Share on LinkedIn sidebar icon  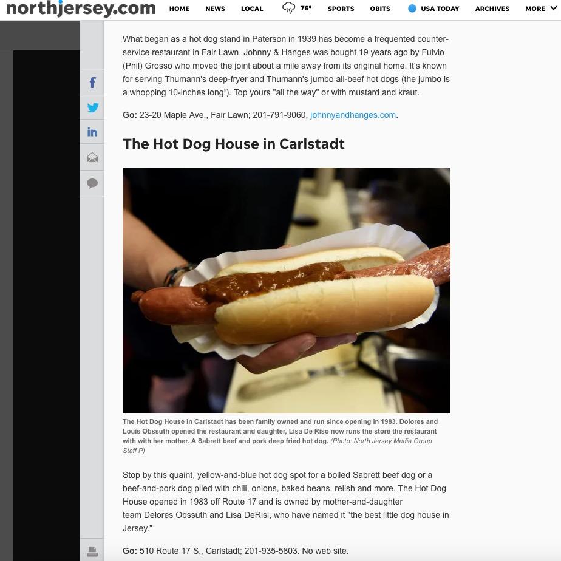(92, 132)
